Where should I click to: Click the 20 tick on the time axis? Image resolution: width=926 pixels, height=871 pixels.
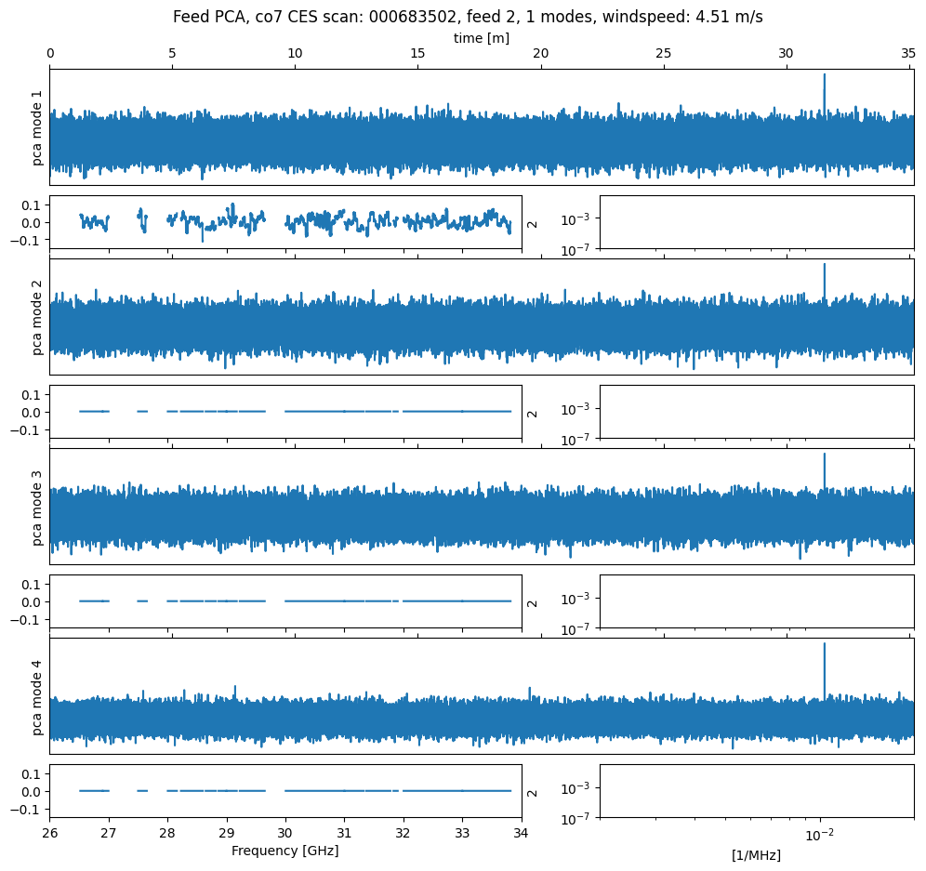[x=540, y=55]
